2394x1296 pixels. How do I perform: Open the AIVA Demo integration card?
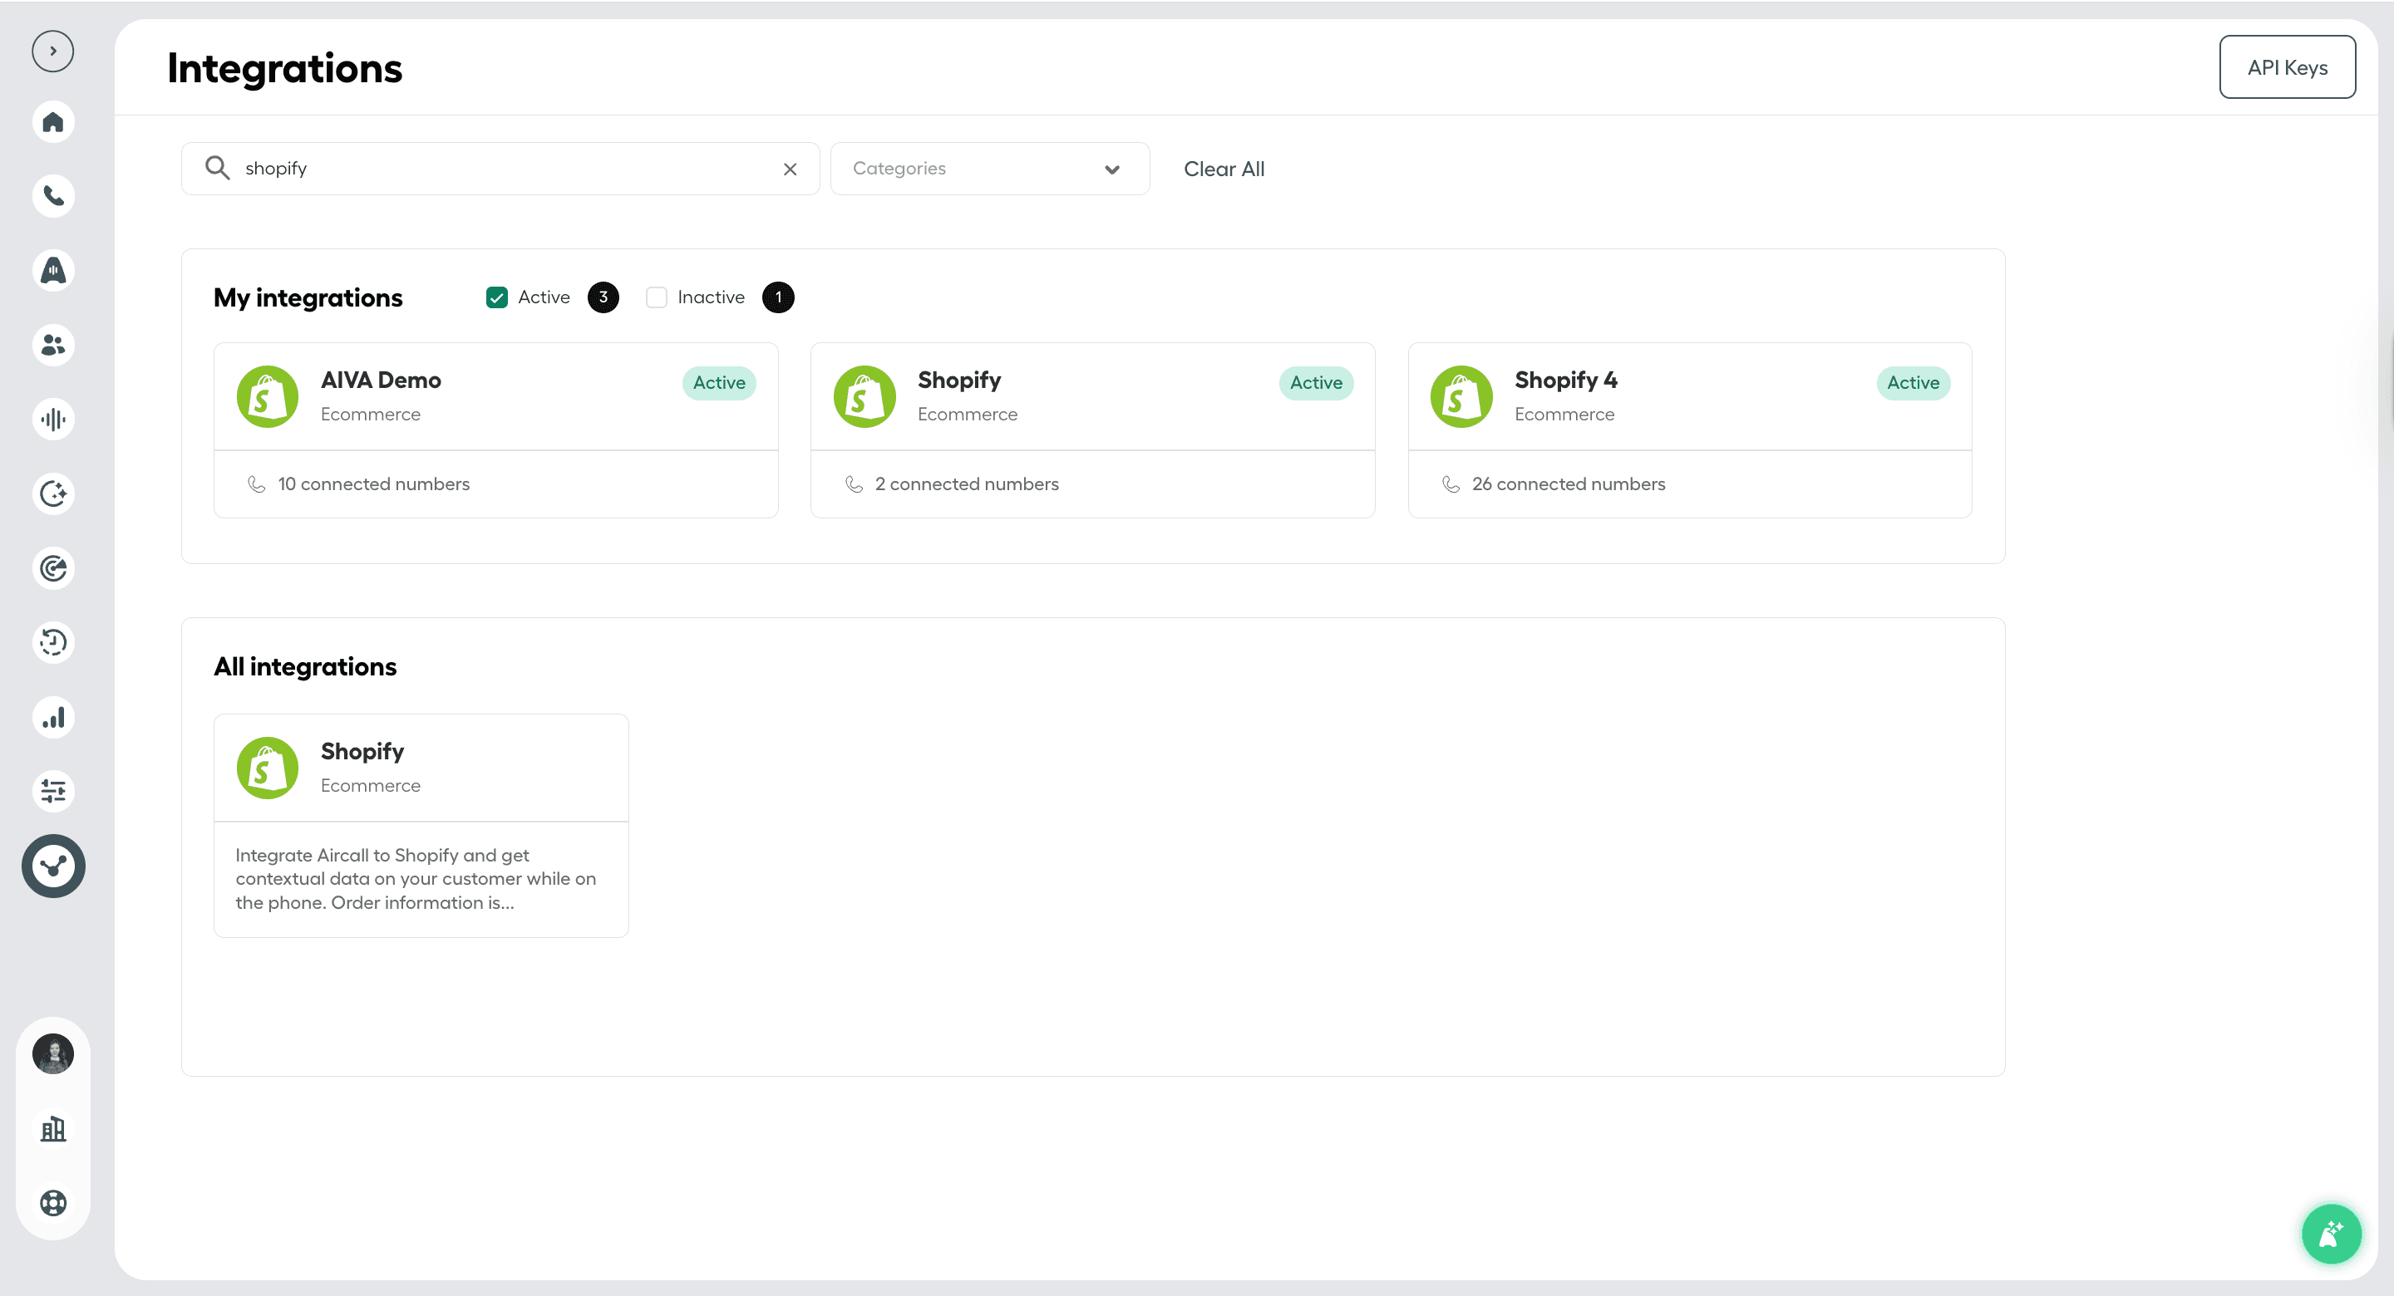pyautogui.click(x=496, y=430)
